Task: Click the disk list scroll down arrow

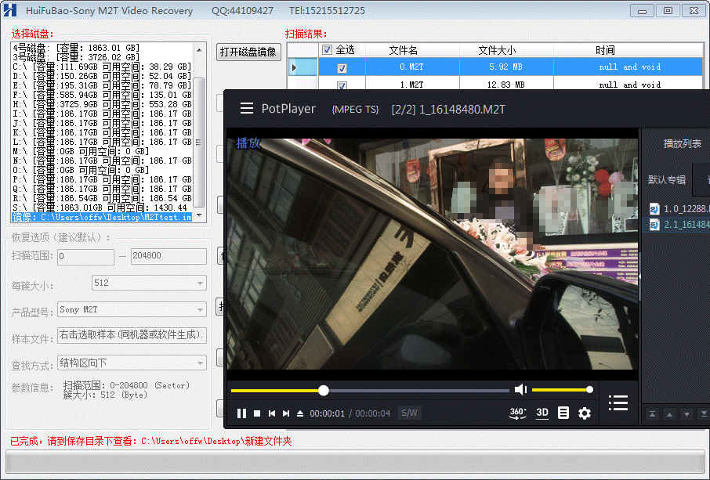Action: (199, 216)
